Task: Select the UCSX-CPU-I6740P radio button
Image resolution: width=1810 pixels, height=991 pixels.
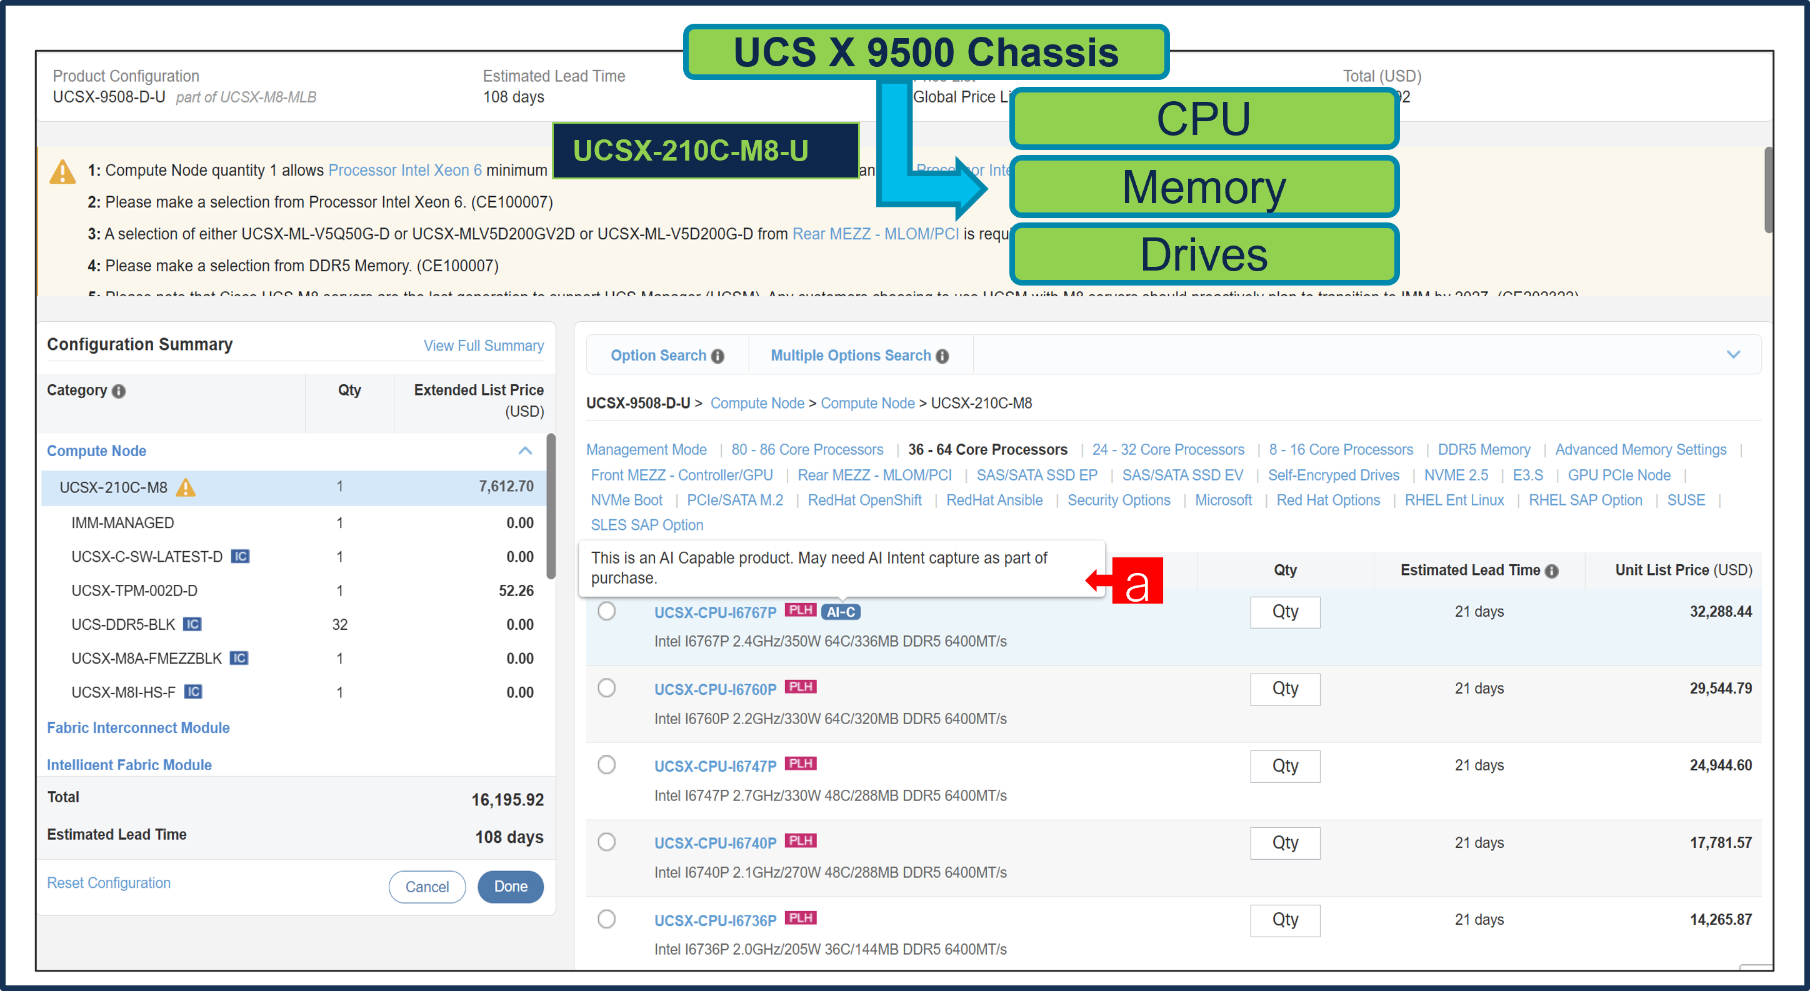Action: click(x=606, y=842)
